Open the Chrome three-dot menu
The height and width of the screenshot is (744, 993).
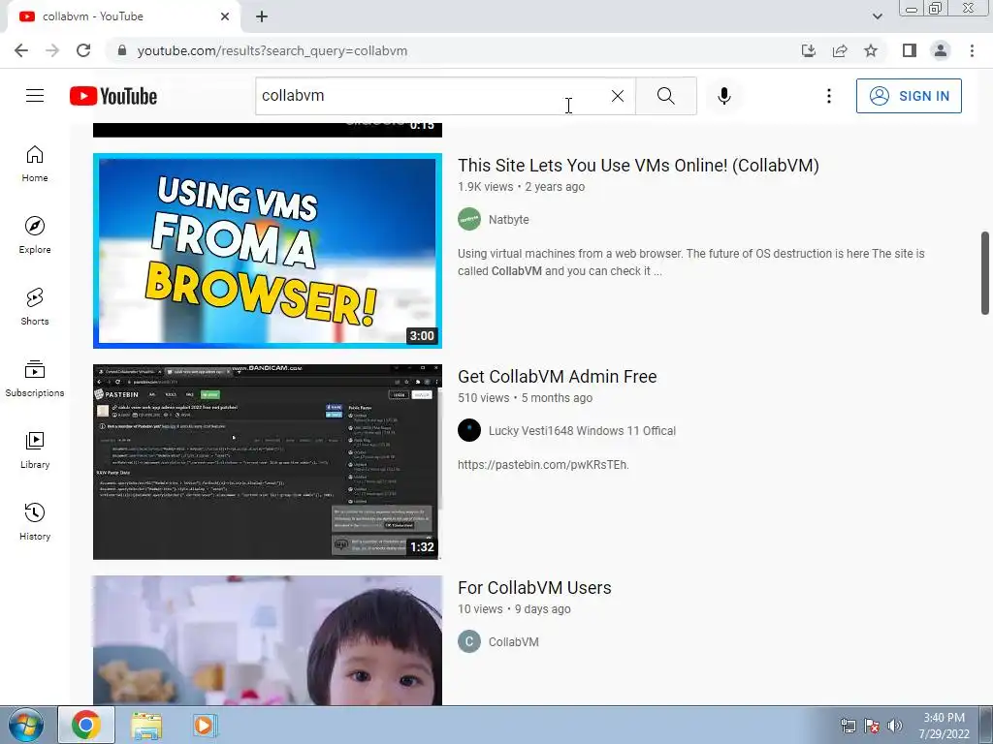pyautogui.click(x=972, y=50)
